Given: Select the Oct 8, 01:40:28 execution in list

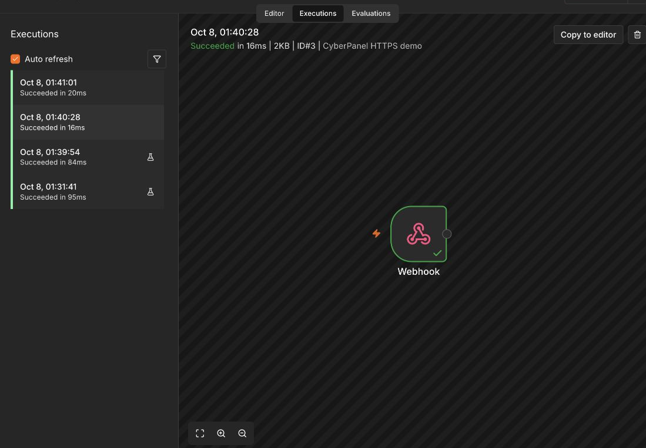Looking at the screenshot, I should (88, 122).
